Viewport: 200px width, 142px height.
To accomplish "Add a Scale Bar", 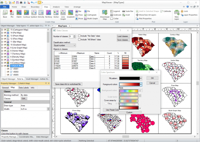I will [x=128, y=11].
